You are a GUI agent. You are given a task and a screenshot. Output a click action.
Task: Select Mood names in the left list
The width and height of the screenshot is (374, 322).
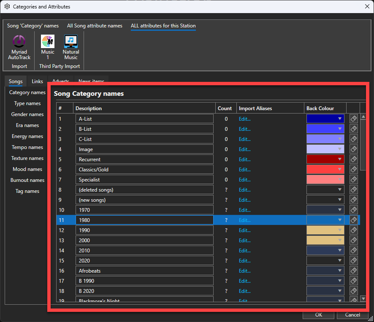[27, 169]
